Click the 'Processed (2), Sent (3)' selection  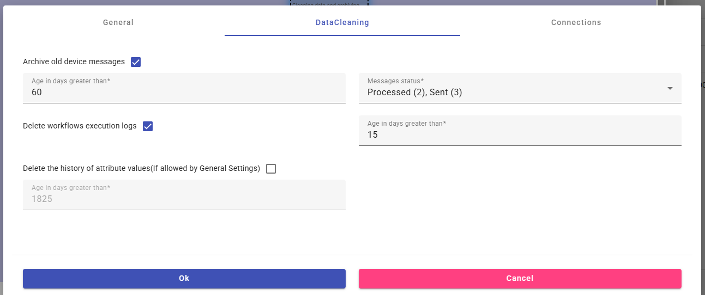(x=414, y=93)
